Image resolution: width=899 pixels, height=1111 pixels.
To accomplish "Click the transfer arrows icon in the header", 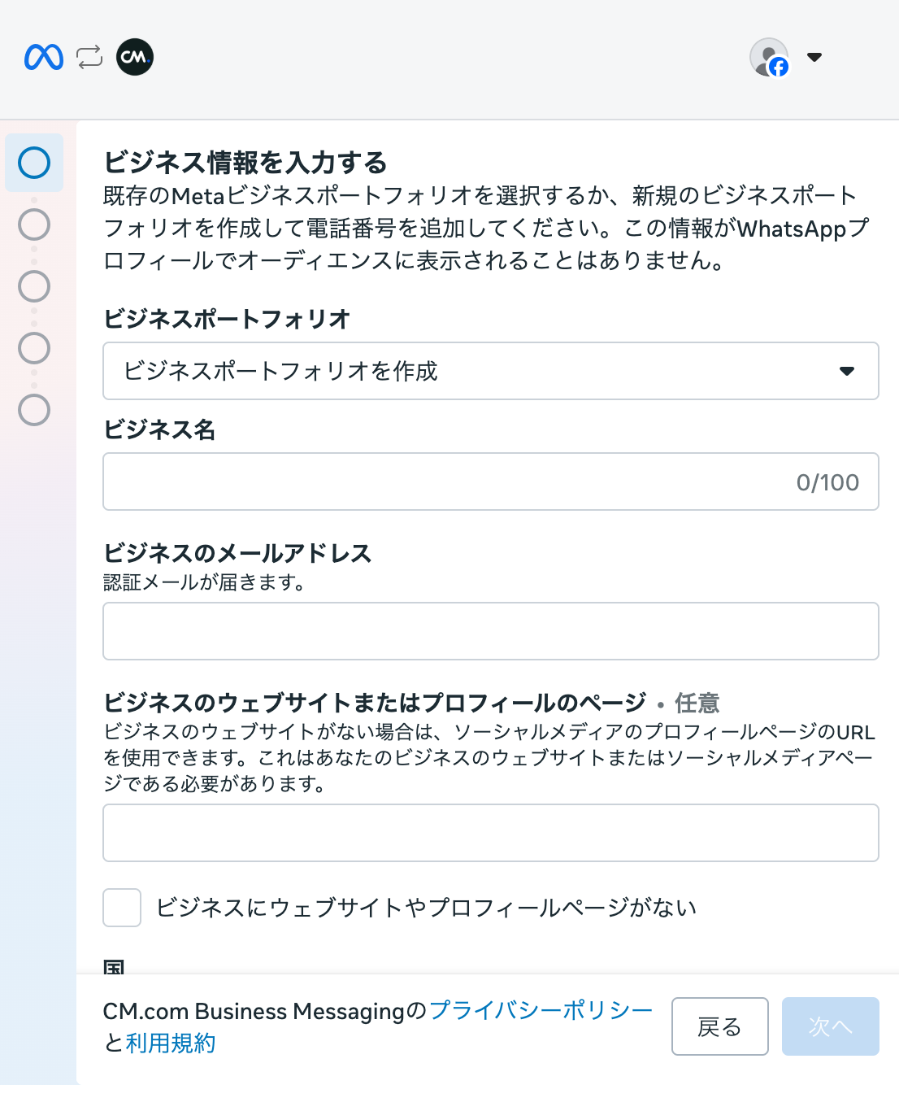I will click(x=88, y=57).
